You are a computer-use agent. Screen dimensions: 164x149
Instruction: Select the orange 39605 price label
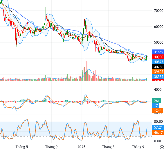[x=158, y=72]
